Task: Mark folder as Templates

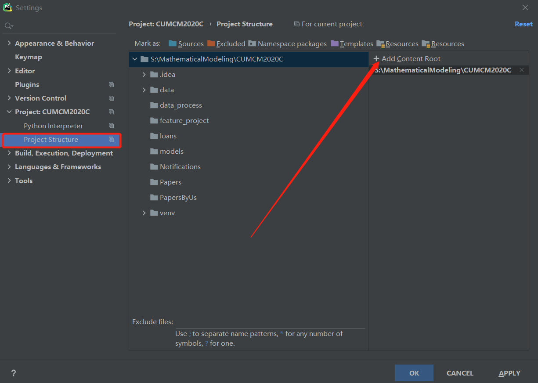Action: click(x=352, y=43)
